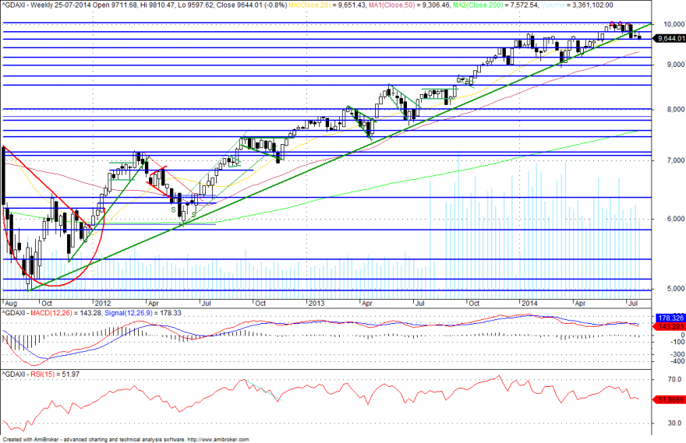Viewport: 686px width, 443px height.
Task: Click the red 143.281 MACD value tag
Action: pos(670,327)
